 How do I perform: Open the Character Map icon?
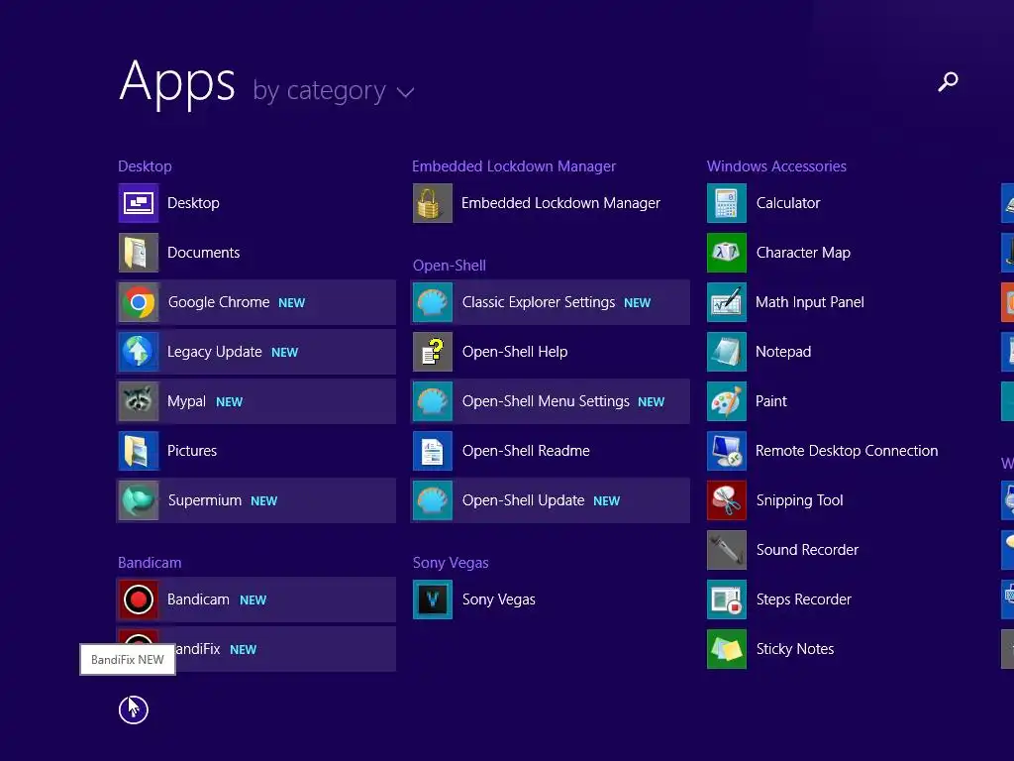tap(727, 253)
